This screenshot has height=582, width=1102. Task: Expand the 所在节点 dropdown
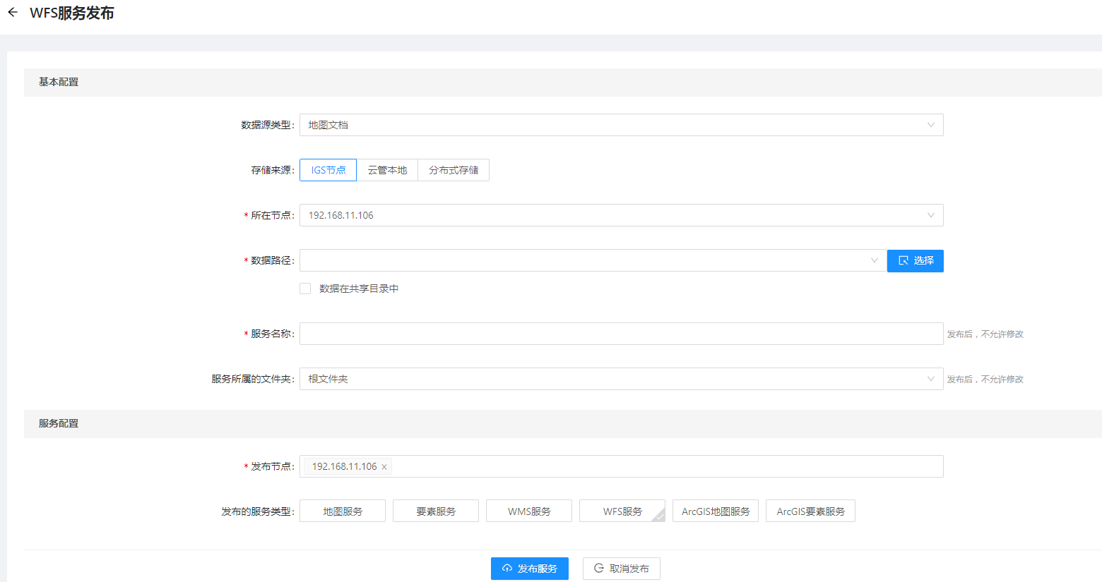[621, 215]
